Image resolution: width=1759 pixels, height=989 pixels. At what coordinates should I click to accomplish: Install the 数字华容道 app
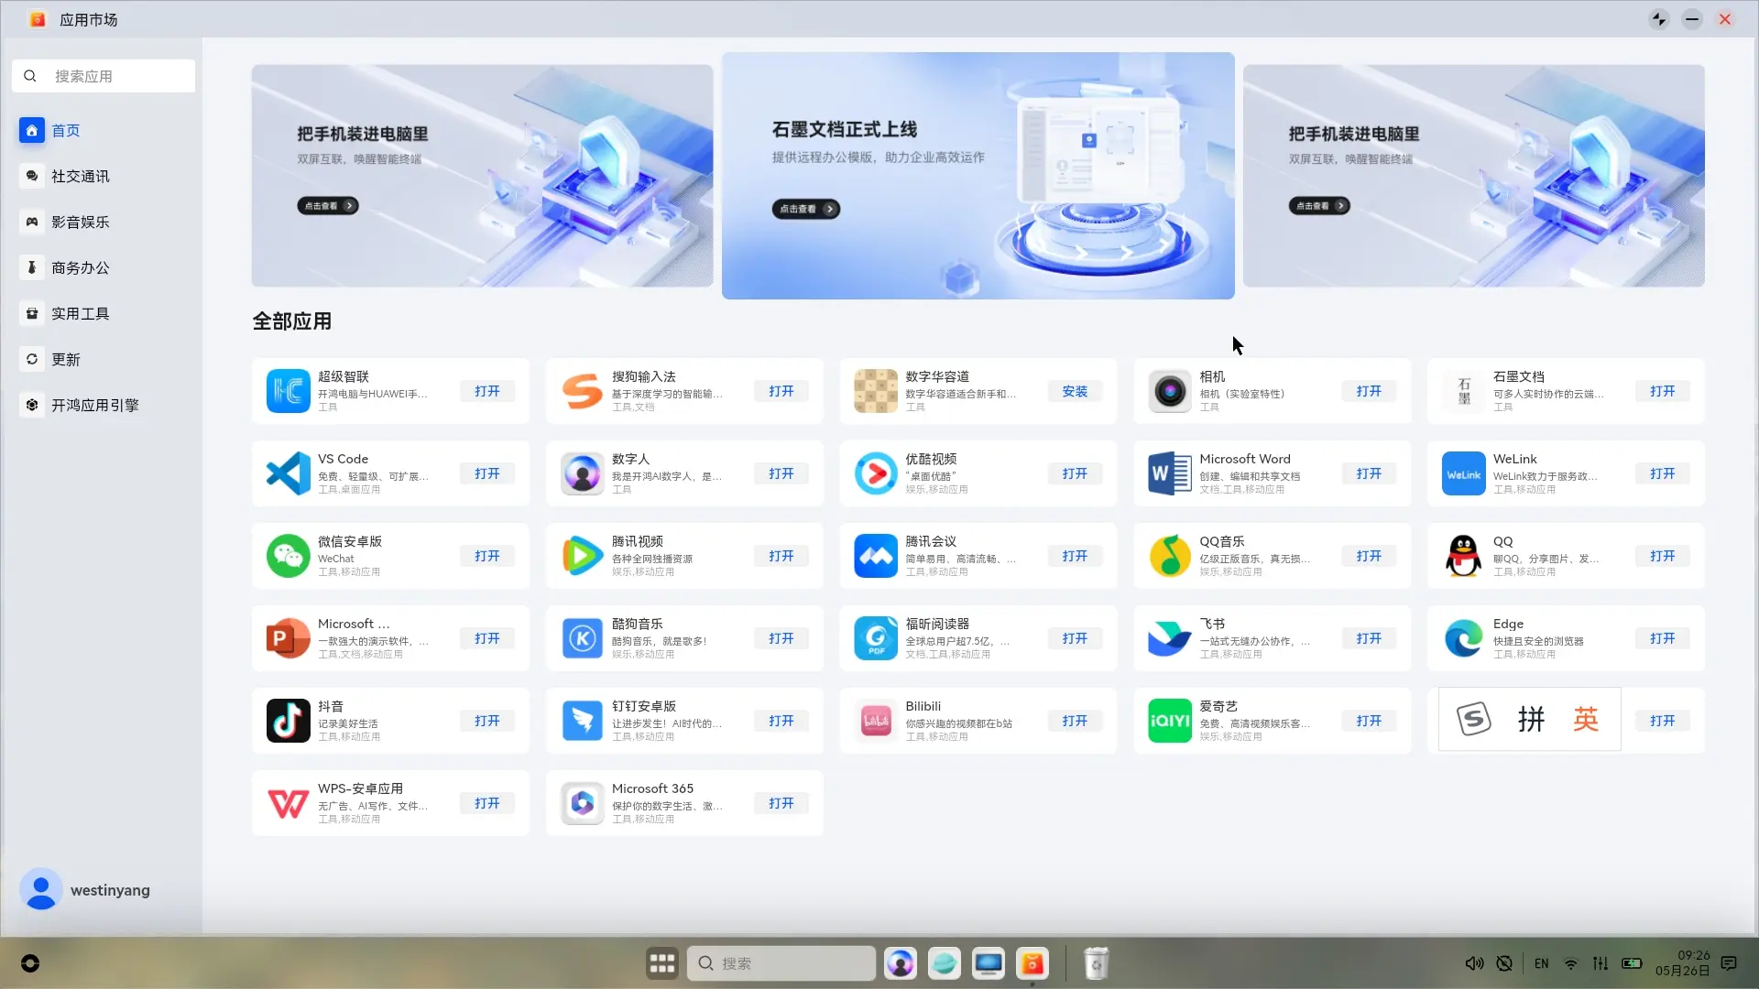1075,391
